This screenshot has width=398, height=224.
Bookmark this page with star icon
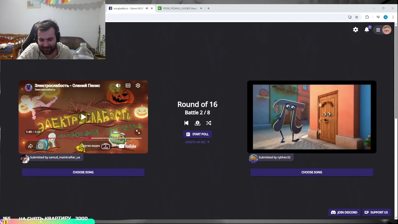[x=357, y=17]
